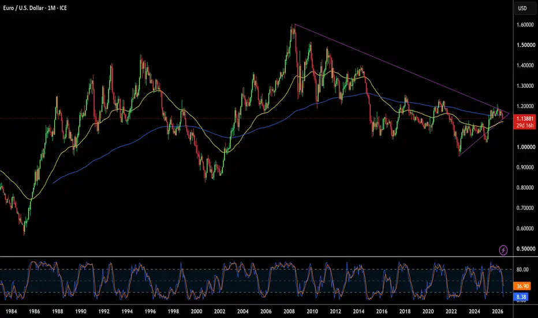Open the USD currency selector
The image size is (538, 318).
coord(524,8)
